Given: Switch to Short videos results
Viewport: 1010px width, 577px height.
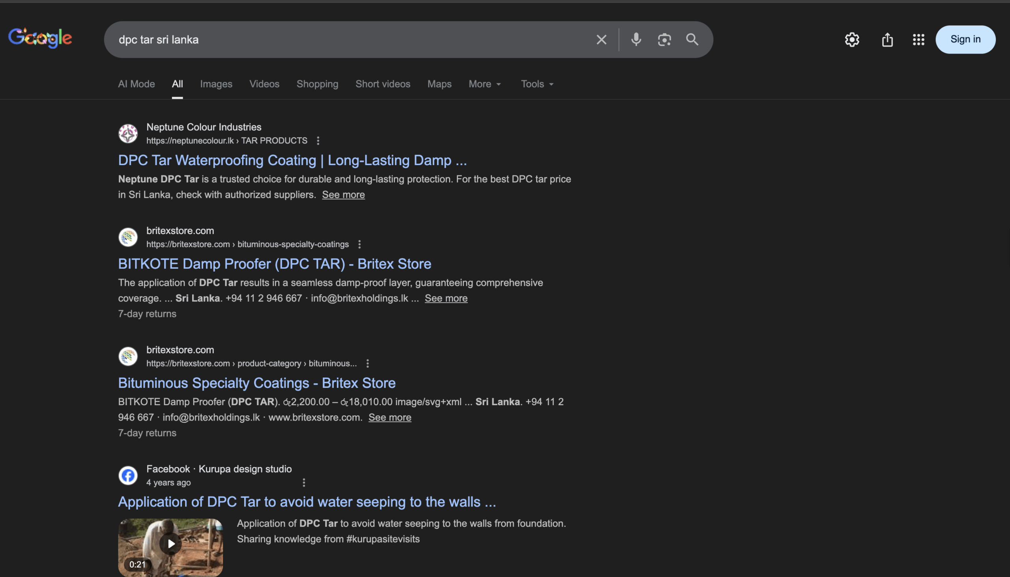Looking at the screenshot, I should click(x=382, y=84).
